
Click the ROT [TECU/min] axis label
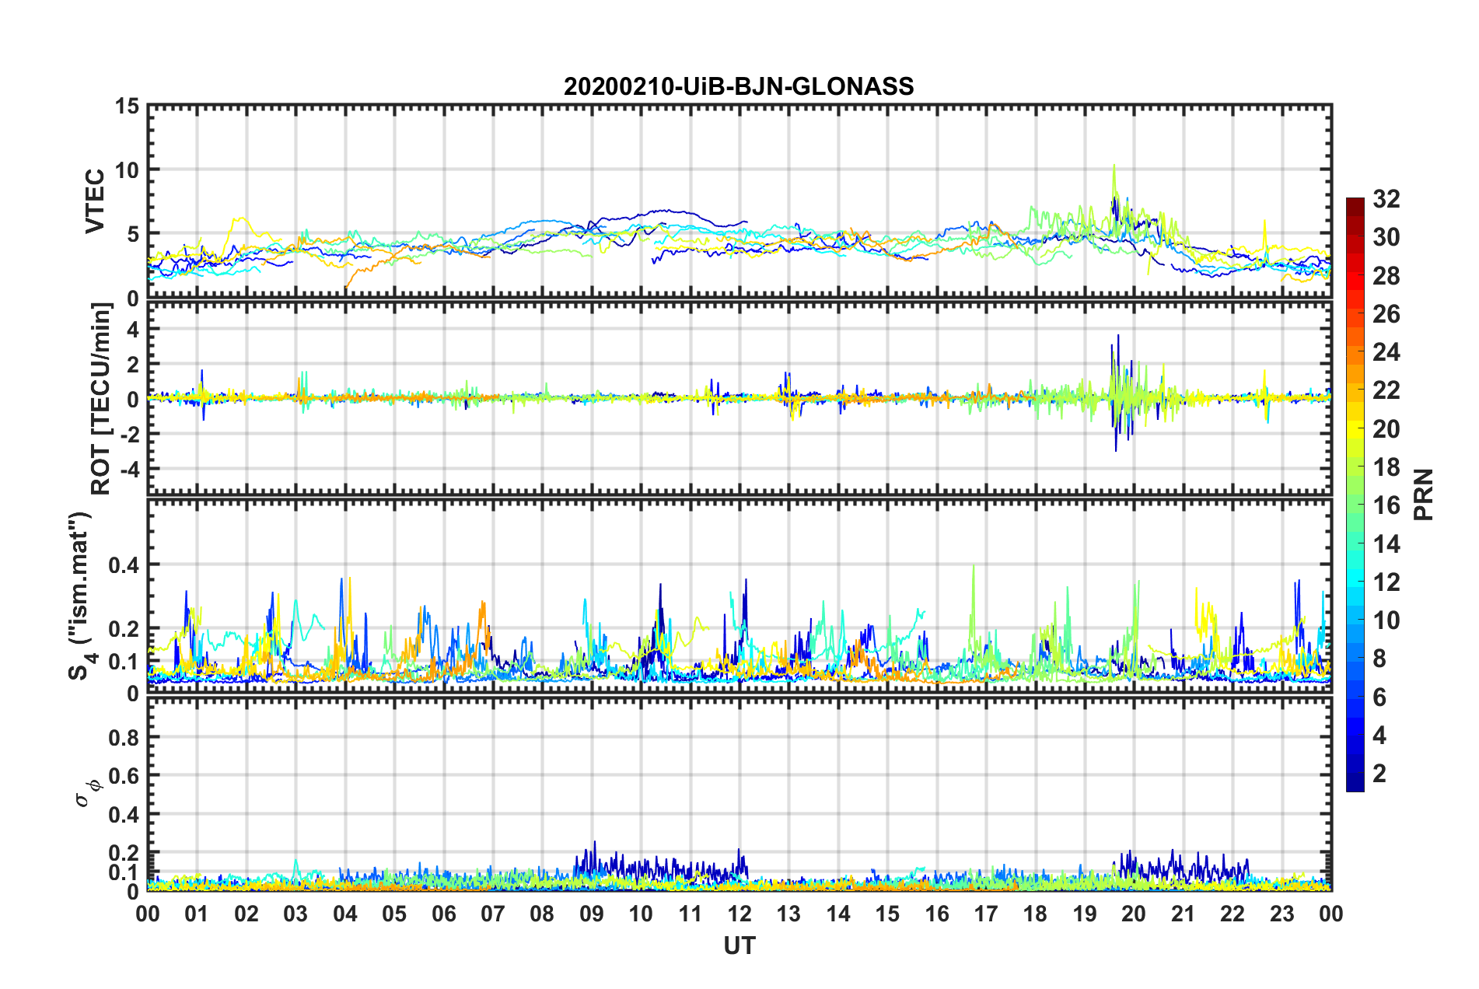coord(101,399)
